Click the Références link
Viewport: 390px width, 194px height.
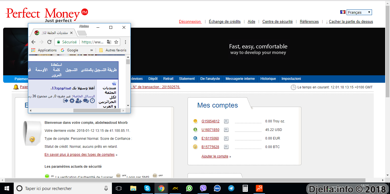tap(309, 22)
